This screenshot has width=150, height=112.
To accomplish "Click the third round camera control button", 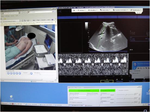I will click(14, 73).
